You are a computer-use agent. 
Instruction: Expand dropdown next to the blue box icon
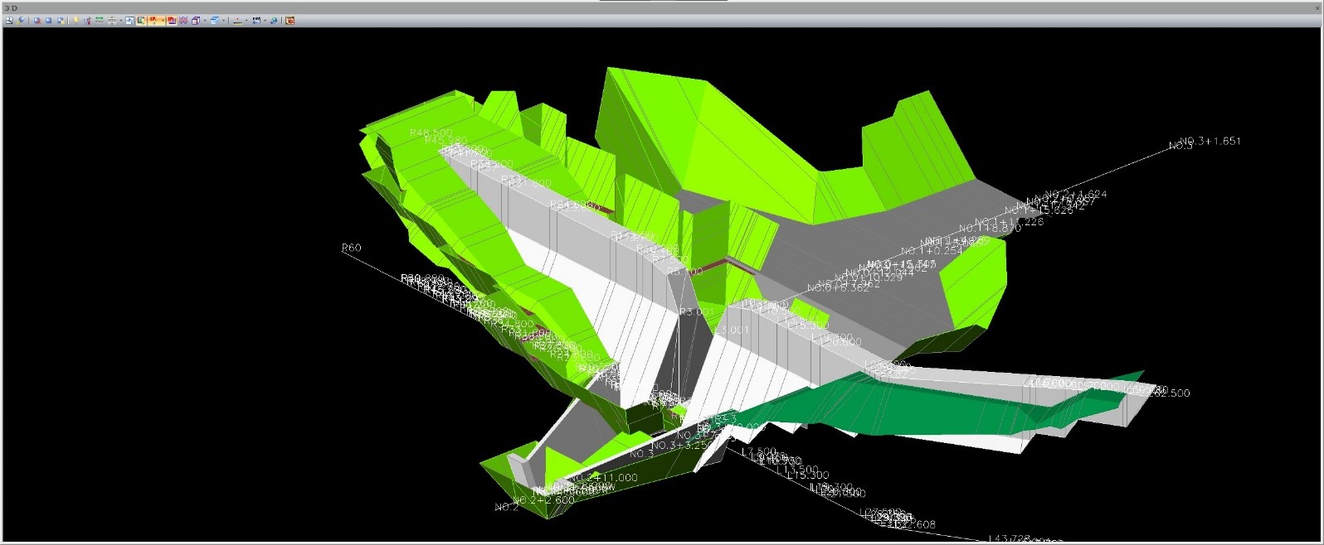click(x=224, y=20)
